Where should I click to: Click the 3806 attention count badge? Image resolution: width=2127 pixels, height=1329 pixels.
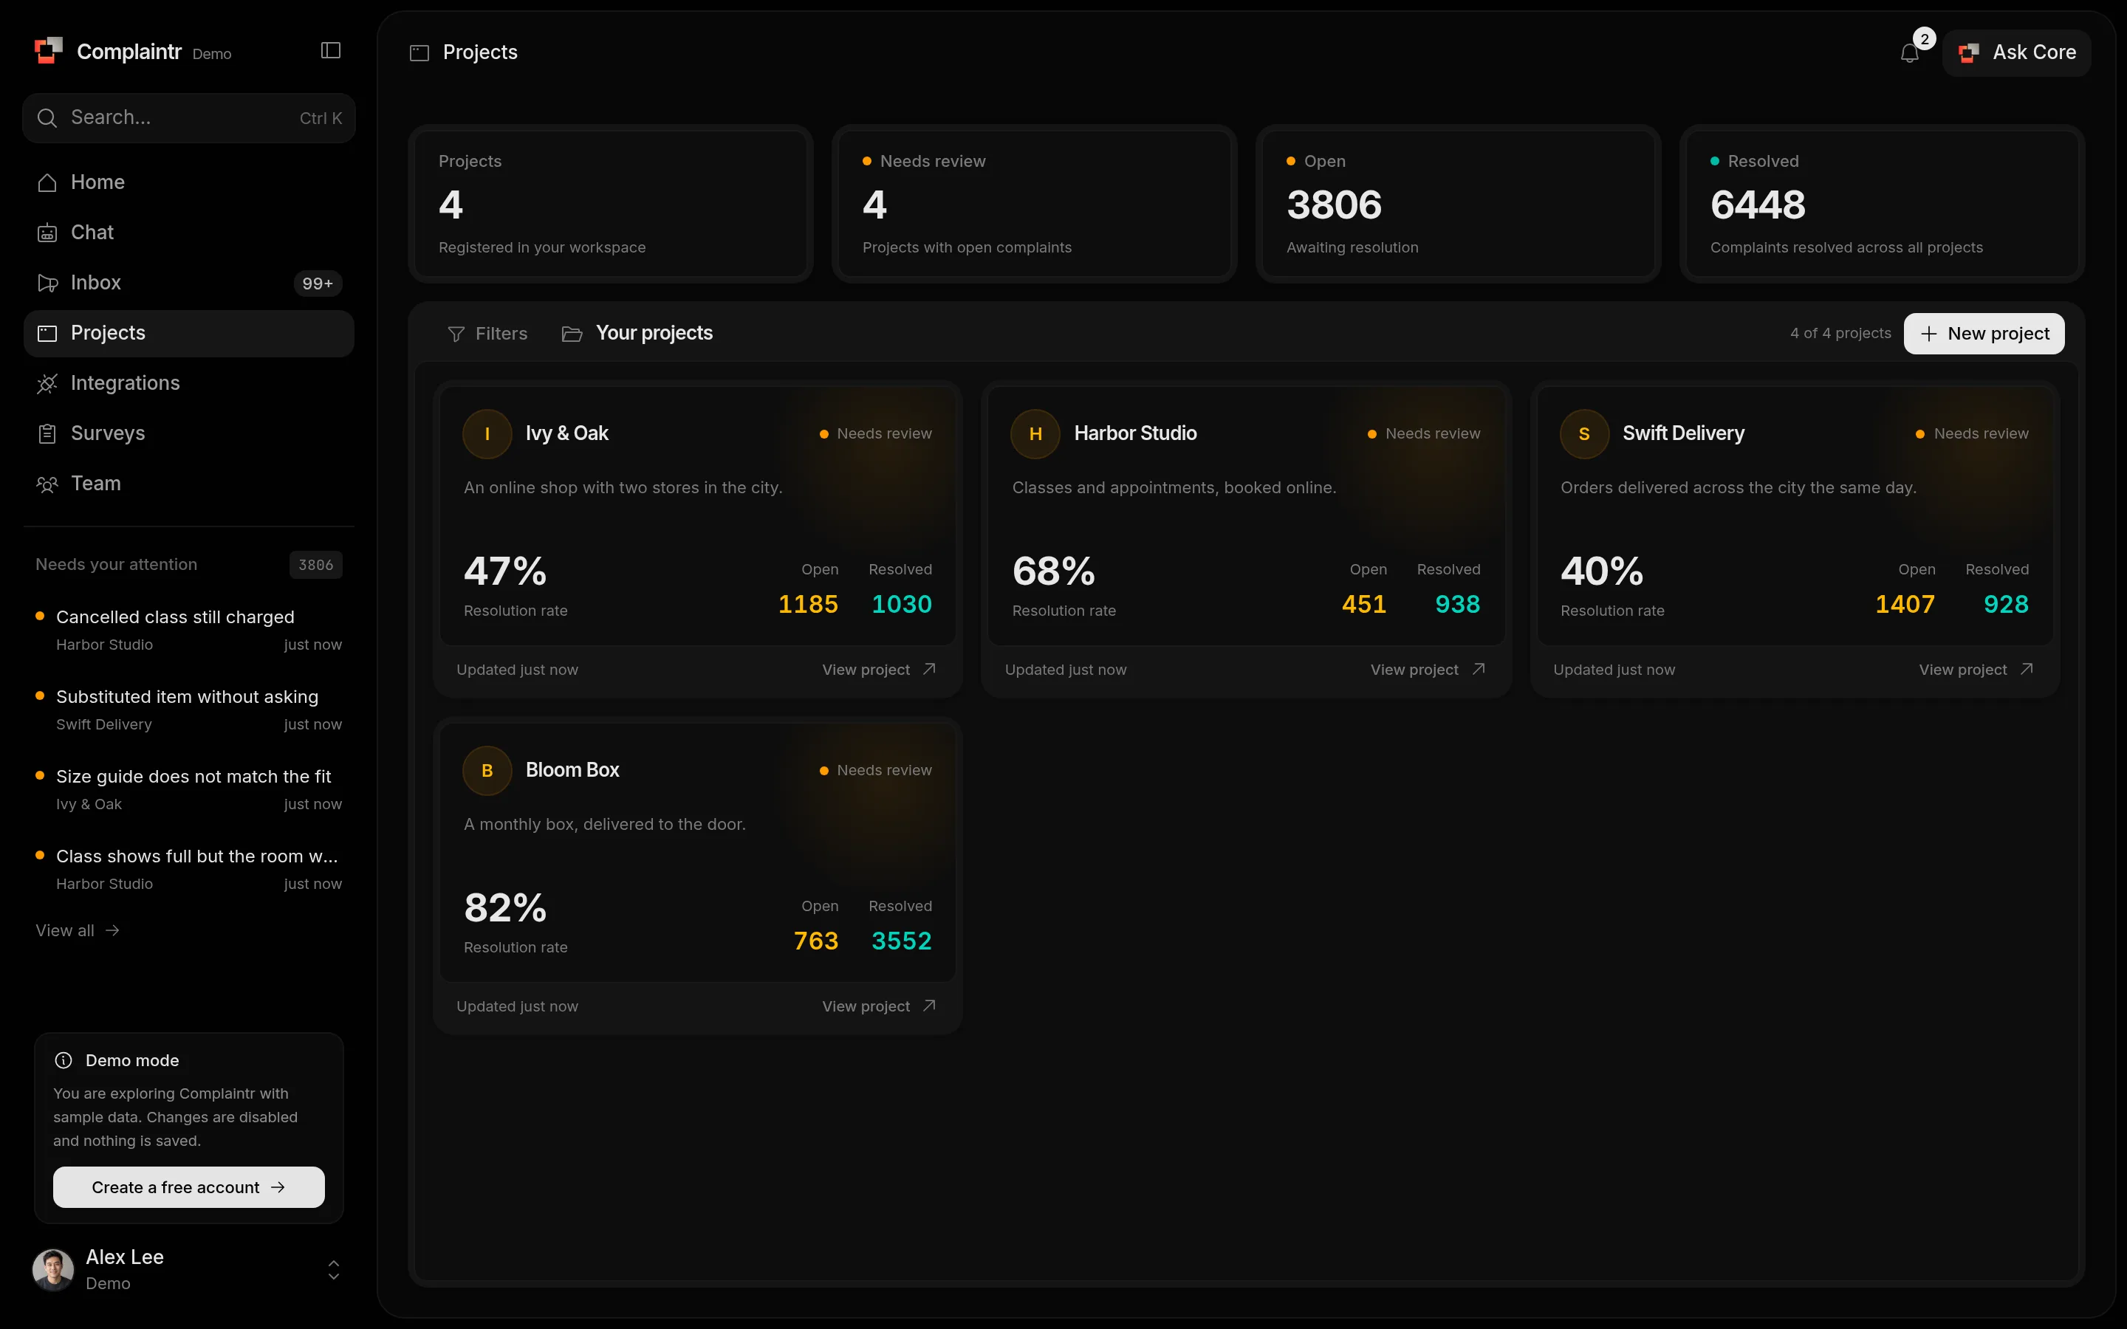click(315, 565)
